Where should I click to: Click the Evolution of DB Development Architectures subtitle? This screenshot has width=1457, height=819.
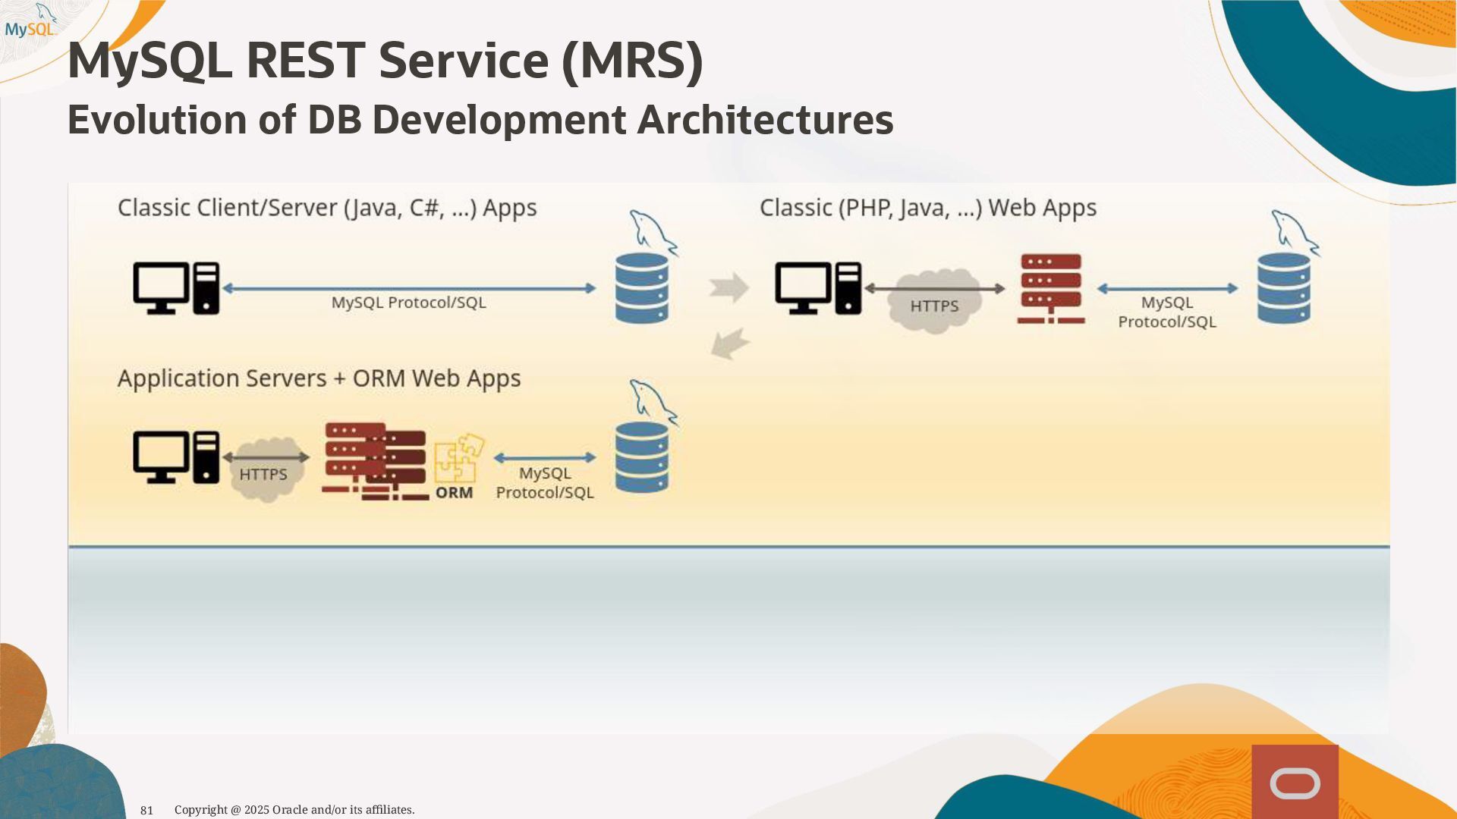[480, 120]
